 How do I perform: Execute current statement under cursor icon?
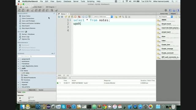click(x=69, y=17)
